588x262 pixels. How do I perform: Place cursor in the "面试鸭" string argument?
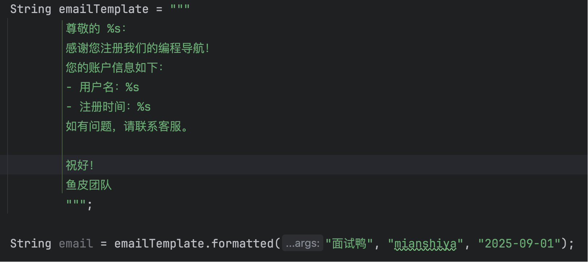(x=349, y=244)
